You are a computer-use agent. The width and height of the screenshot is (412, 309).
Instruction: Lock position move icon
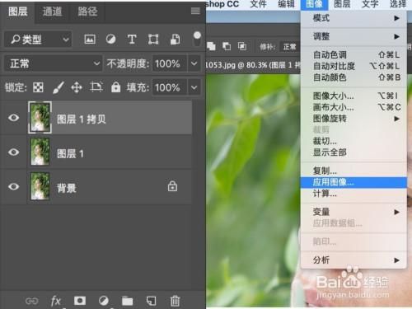[x=77, y=87]
